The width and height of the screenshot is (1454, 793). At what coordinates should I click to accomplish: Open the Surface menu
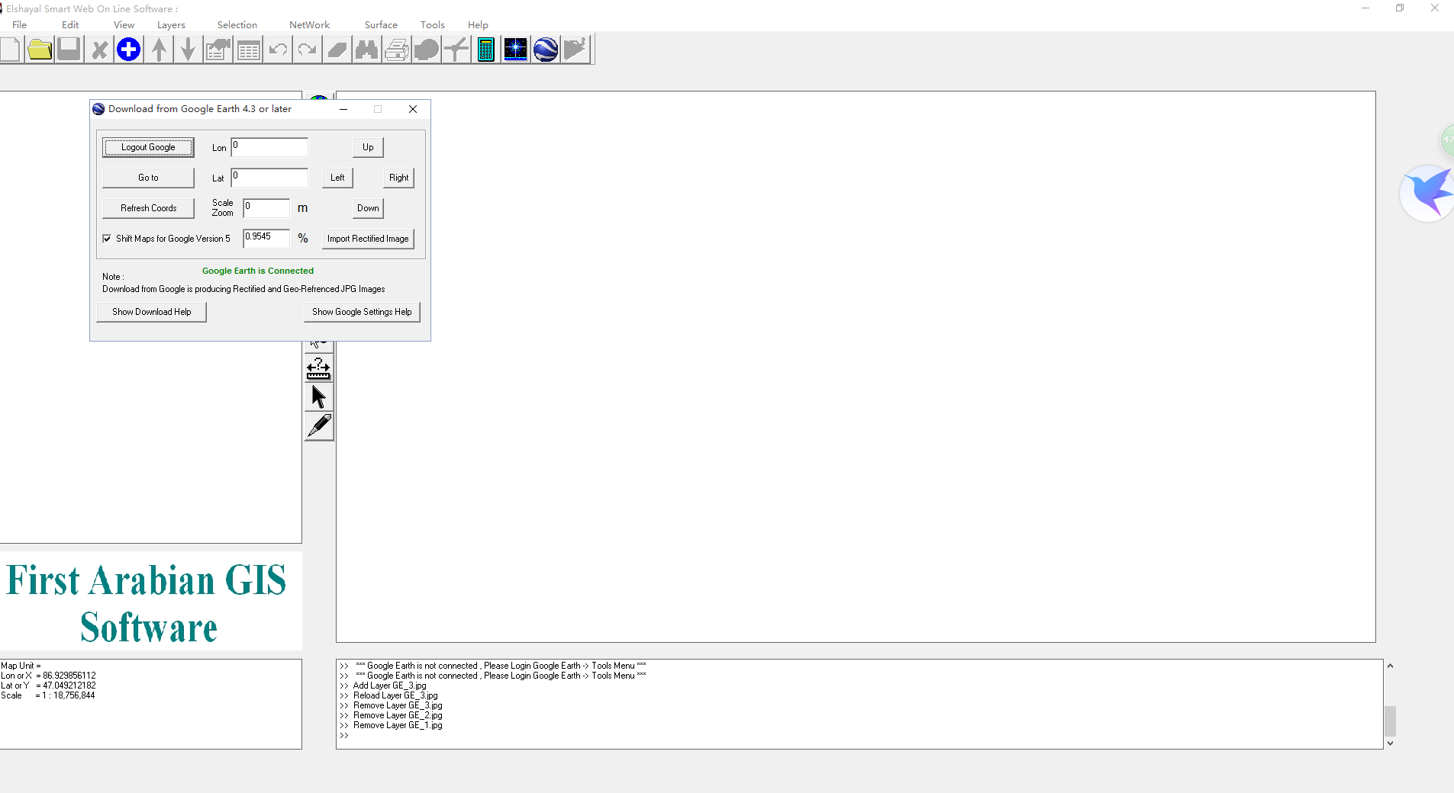pyautogui.click(x=381, y=24)
